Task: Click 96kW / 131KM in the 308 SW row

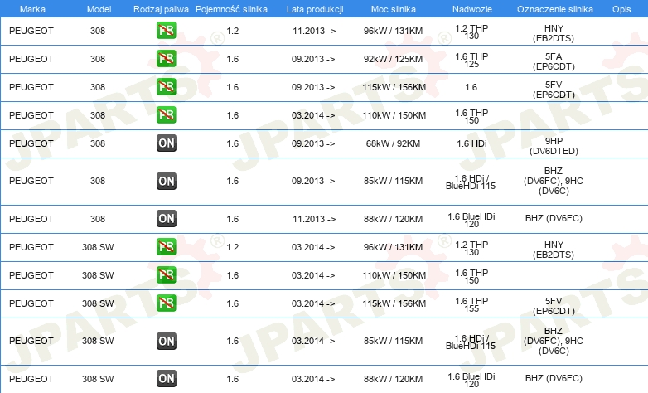Action: coord(393,247)
